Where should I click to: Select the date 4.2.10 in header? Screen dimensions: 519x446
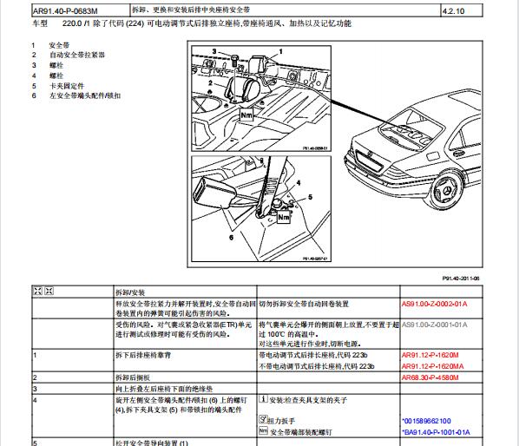tap(453, 11)
